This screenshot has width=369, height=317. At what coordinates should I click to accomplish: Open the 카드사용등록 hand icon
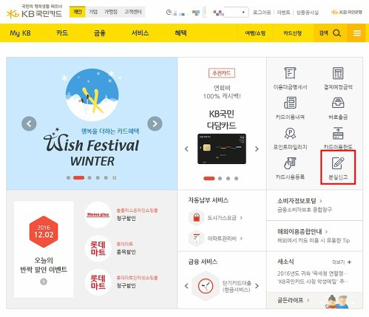(x=290, y=163)
